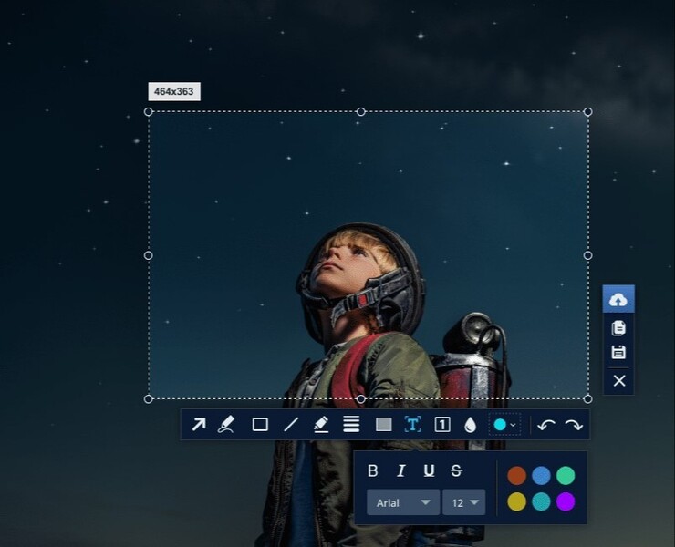Image resolution: width=675 pixels, height=547 pixels.
Task: Select the numbered step counter tool
Action: 442,425
